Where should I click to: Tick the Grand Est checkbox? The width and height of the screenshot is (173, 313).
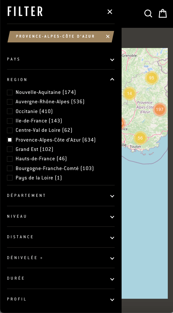point(10,149)
